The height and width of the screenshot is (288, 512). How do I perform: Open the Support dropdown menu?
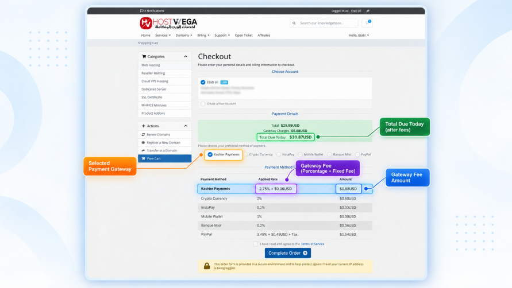(x=222, y=35)
